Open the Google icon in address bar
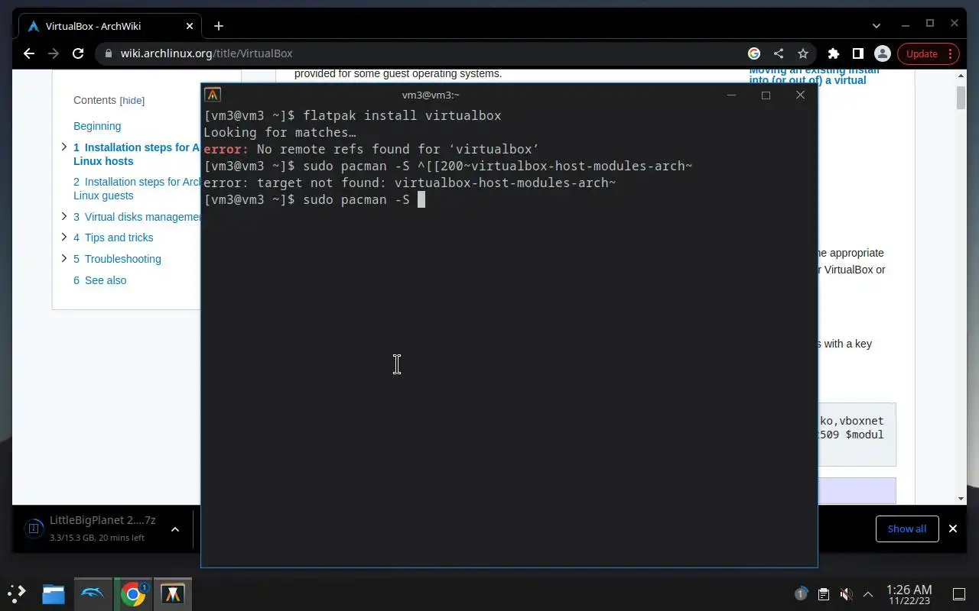The image size is (979, 611). click(754, 53)
